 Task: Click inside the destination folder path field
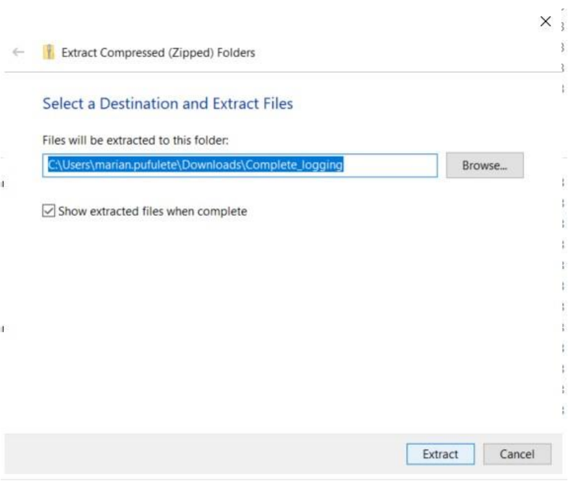241,165
